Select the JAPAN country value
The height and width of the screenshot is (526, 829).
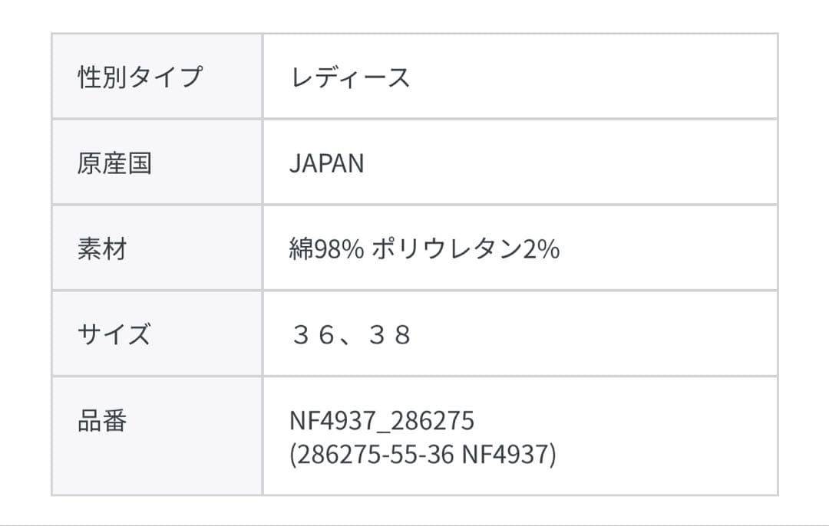coord(326,163)
